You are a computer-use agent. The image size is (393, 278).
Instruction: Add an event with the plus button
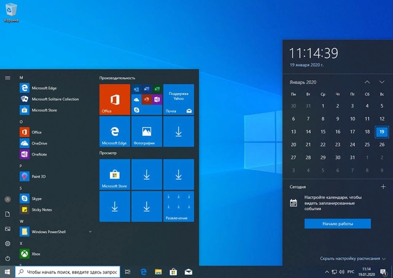[x=383, y=187]
